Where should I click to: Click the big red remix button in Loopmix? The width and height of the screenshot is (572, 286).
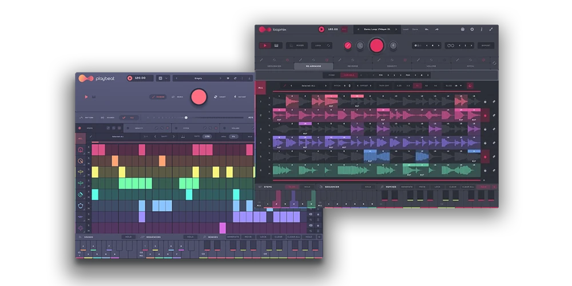click(x=376, y=46)
